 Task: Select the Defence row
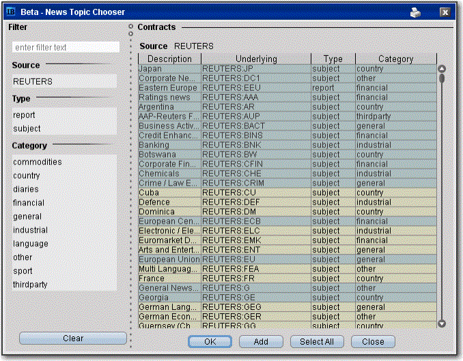coord(287,202)
